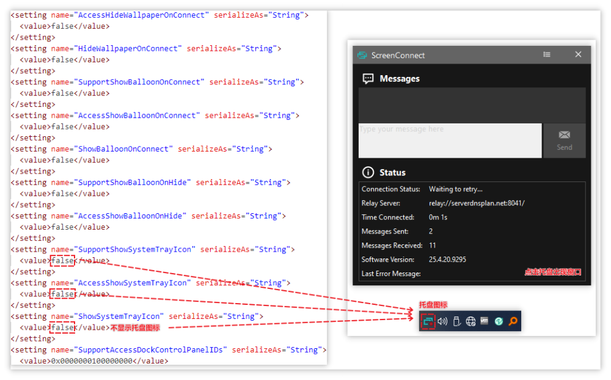611x380 pixels.
Task: Click the Messages heading
Action: (x=400, y=79)
